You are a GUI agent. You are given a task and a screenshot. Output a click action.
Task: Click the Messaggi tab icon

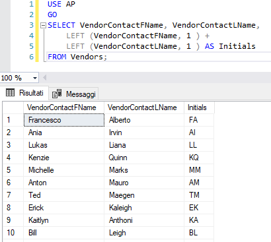coord(57,94)
